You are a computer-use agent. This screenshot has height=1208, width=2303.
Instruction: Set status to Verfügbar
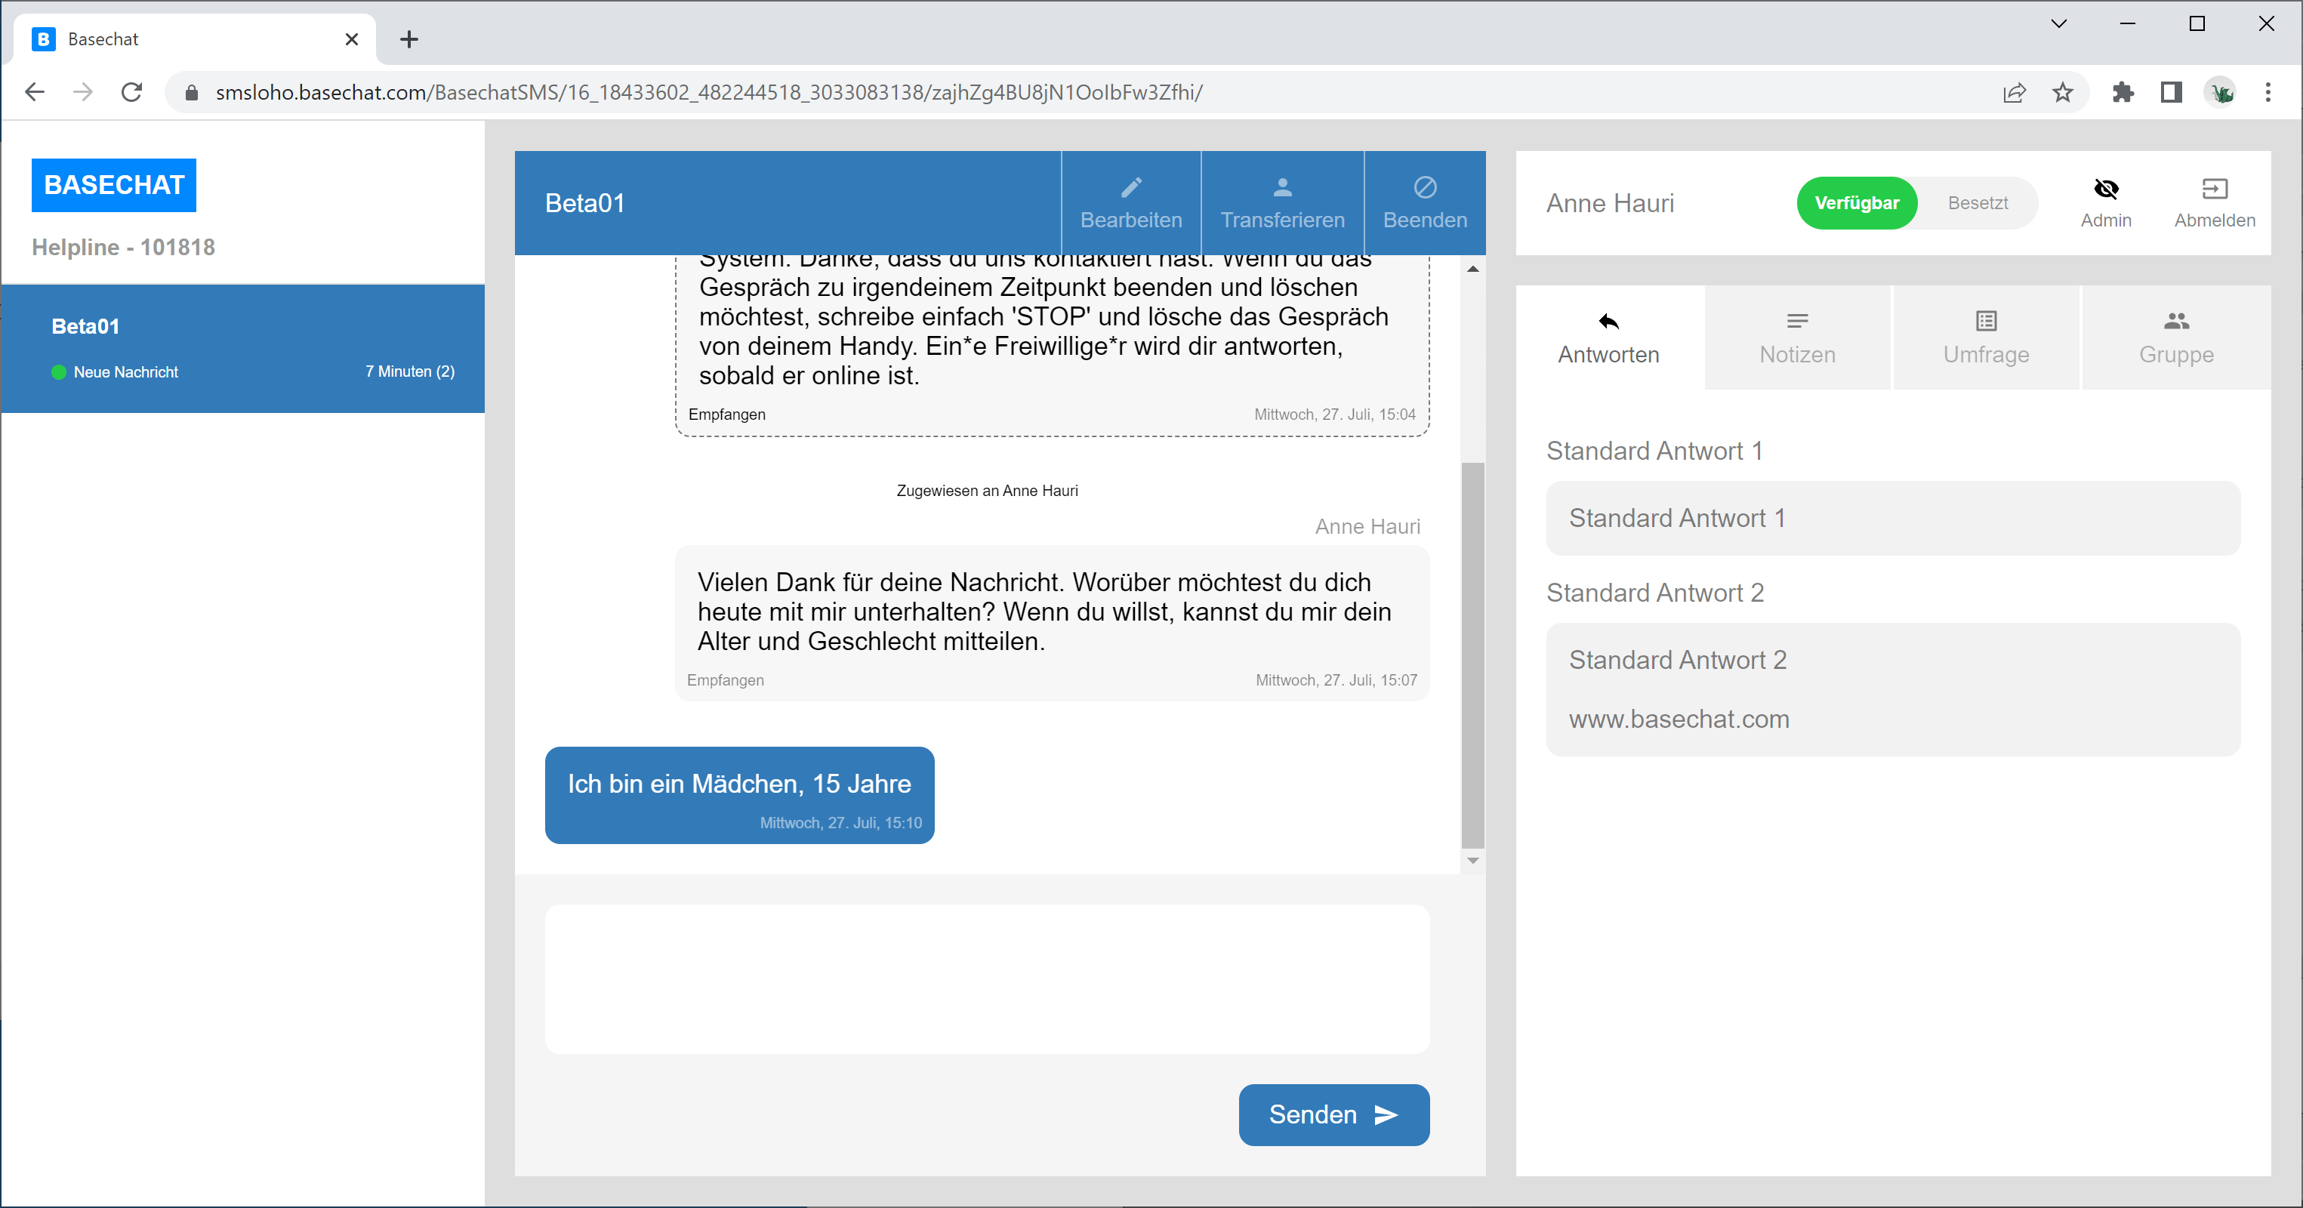pyautogui.click(x=1856, y=203)
